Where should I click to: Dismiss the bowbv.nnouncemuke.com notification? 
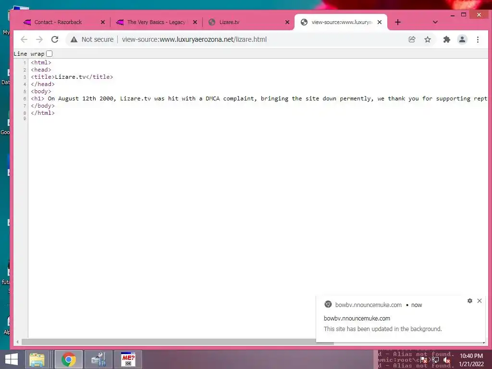[x=480, y=301]
